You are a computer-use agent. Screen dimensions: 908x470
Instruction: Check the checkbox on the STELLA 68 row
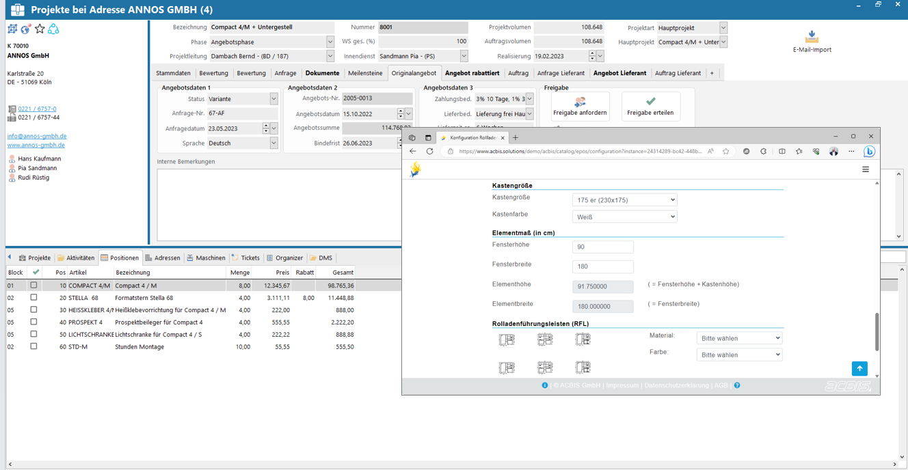pyautogui.click(x=33, y=297)
